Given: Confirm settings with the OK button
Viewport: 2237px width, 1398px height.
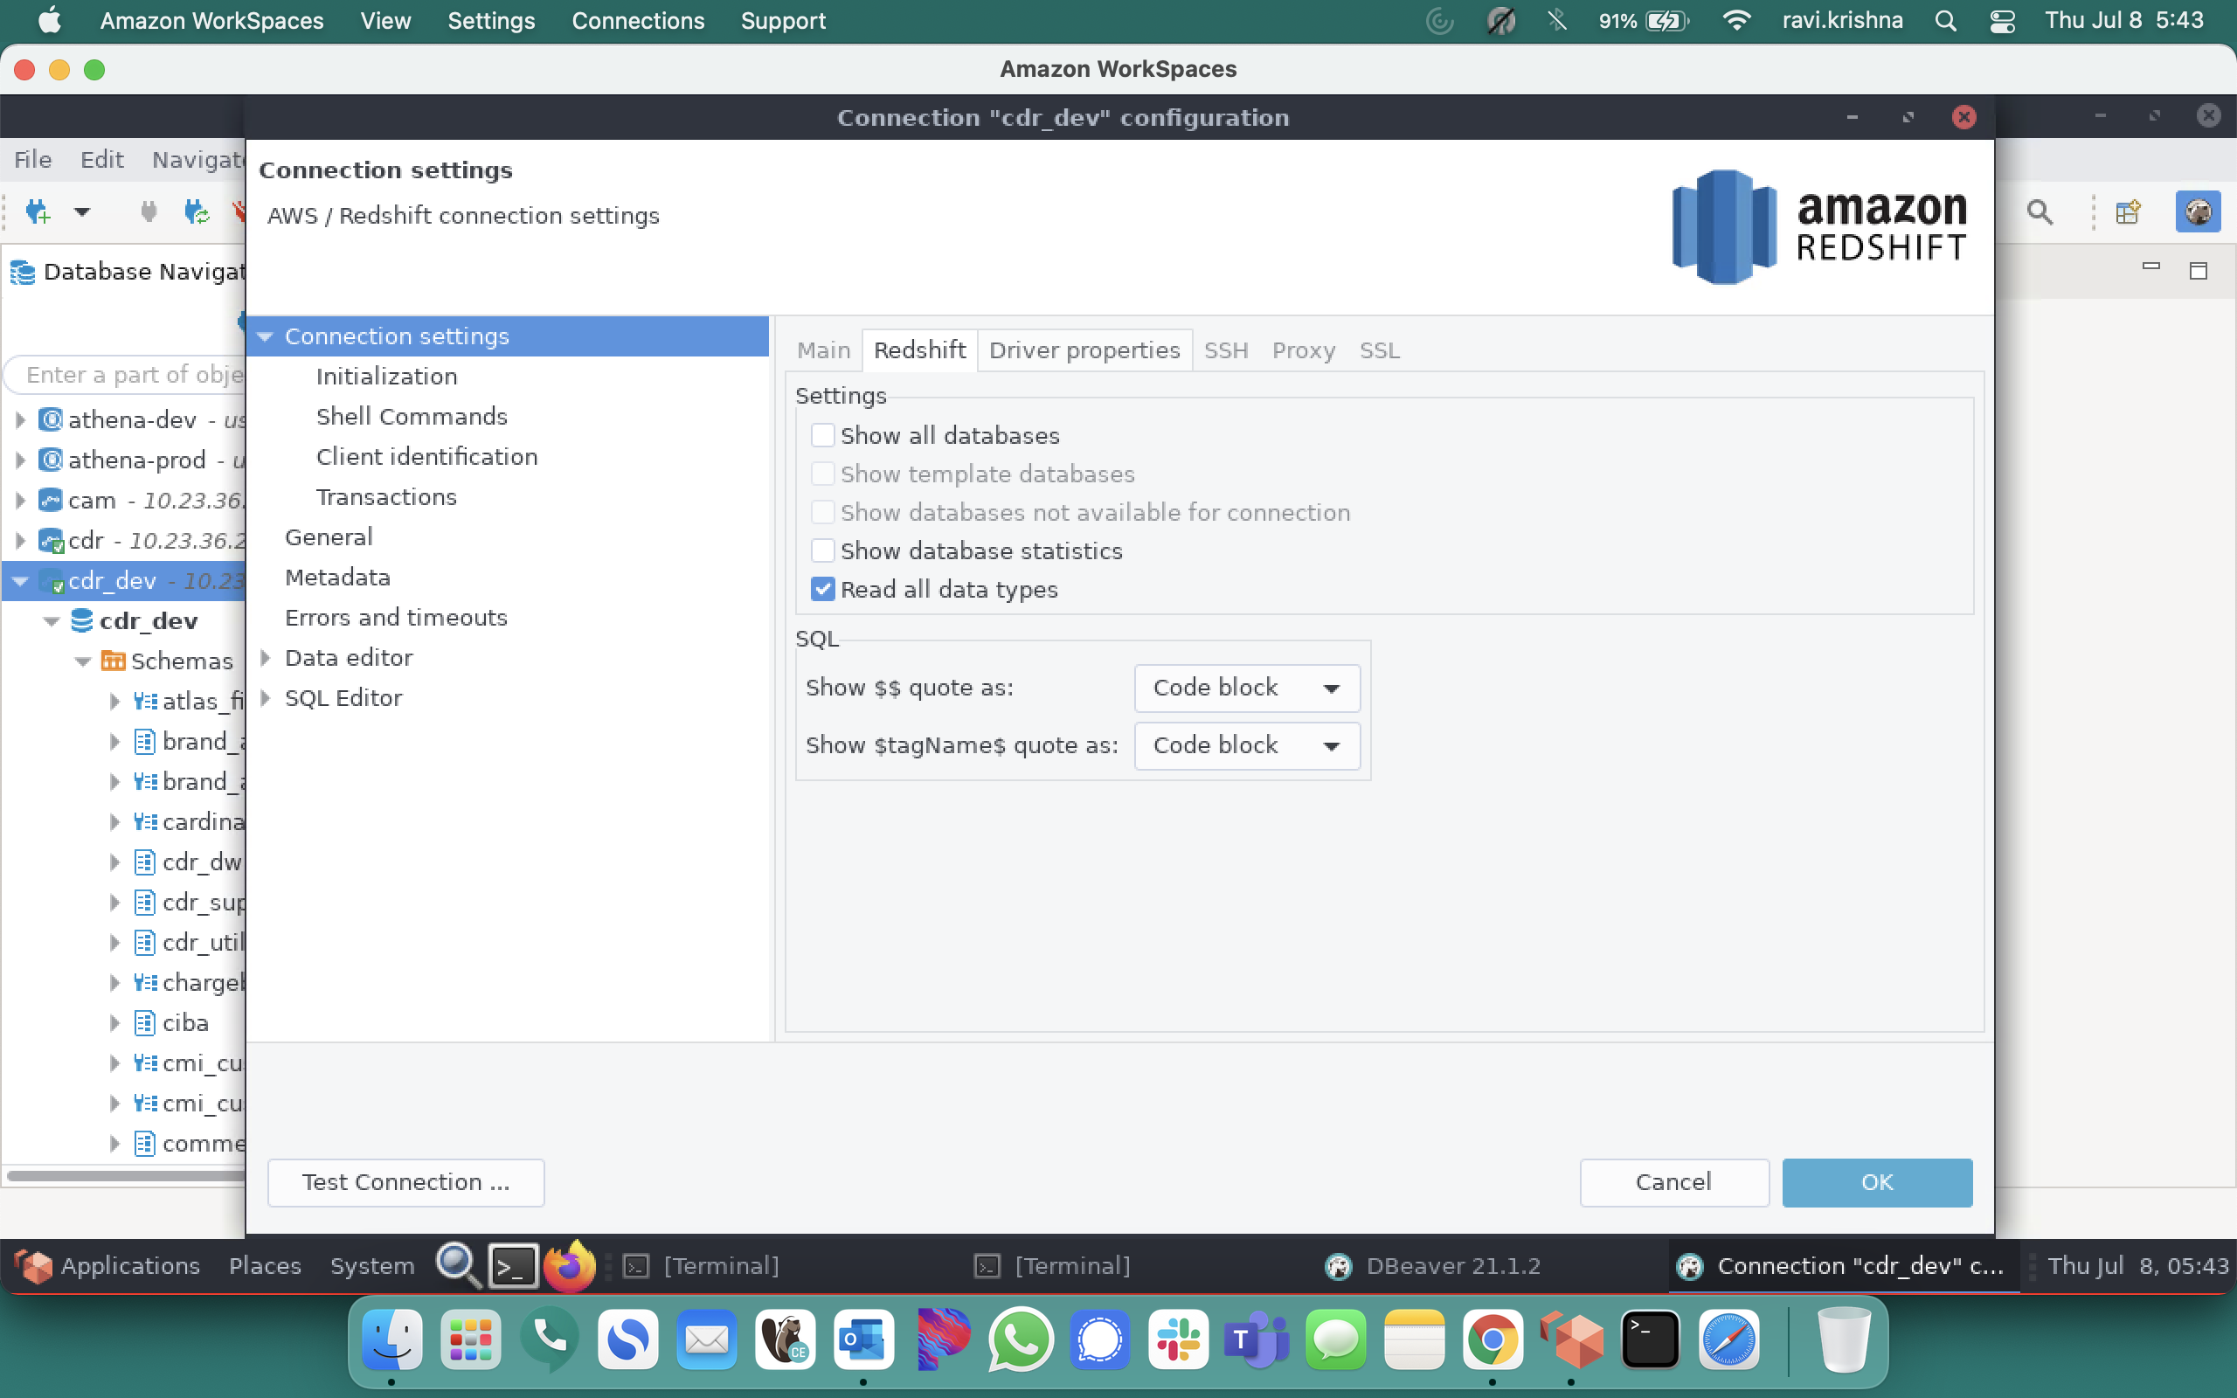Looking at the screenshot, I should (x=1876, y=1181).
